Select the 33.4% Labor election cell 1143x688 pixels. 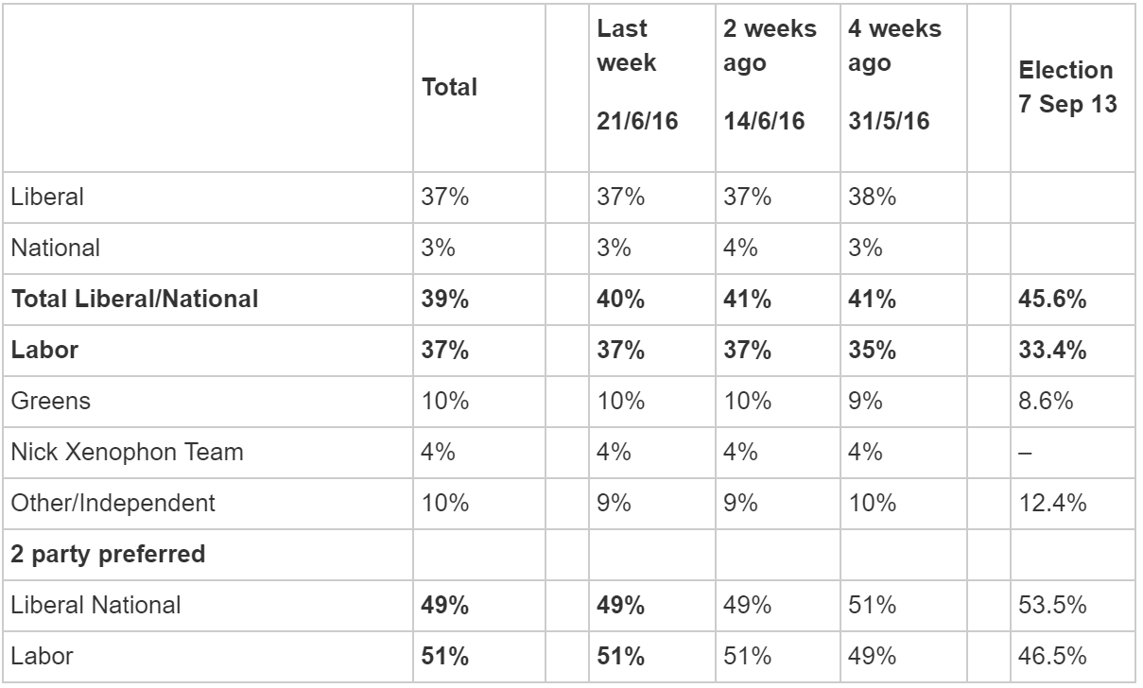point(1052,350)
